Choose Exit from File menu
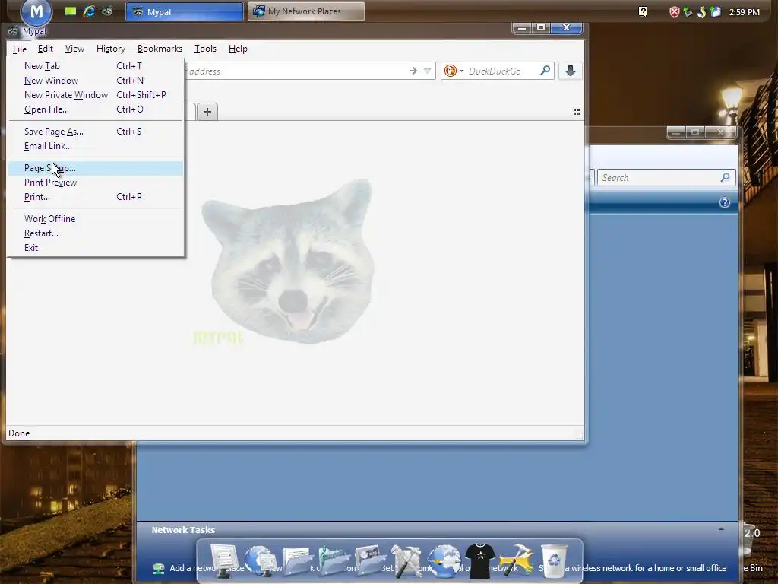 coord(96,247)
